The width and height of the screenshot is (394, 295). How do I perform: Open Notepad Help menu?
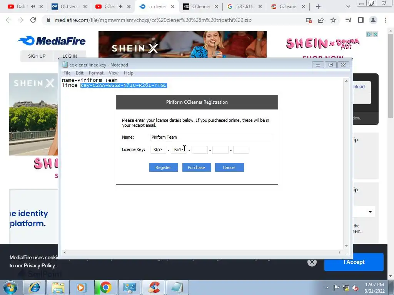[129, 73]
